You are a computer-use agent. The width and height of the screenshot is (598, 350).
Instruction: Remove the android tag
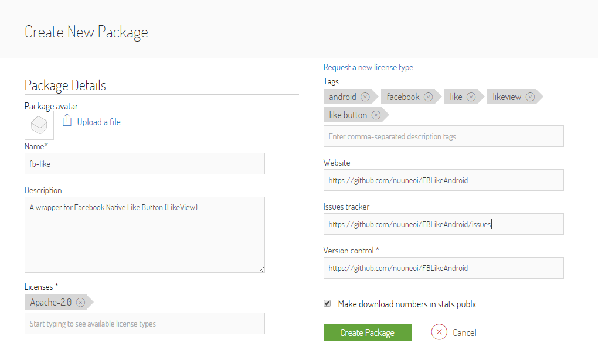[x=365, y=97]
